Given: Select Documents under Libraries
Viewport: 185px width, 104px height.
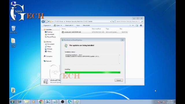Looking at the screenshot, I should pyautogui.click(x=51, y=44).
